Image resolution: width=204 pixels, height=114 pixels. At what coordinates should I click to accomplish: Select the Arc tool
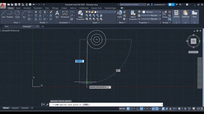[24, 14]
